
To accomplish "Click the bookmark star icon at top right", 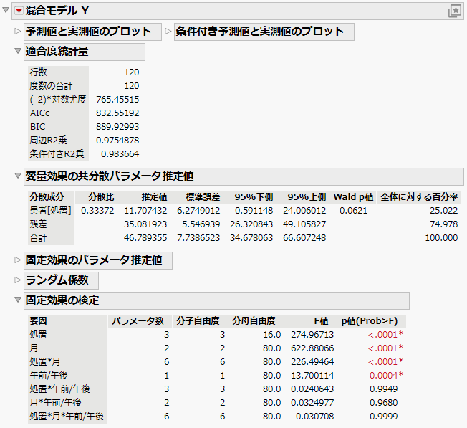I will 455,11.
